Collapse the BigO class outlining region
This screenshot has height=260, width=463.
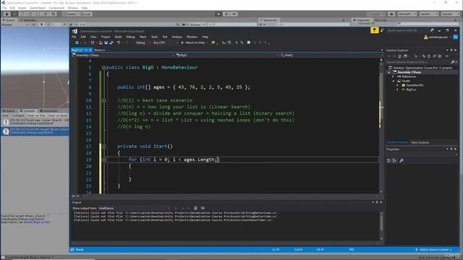(103, 67)
